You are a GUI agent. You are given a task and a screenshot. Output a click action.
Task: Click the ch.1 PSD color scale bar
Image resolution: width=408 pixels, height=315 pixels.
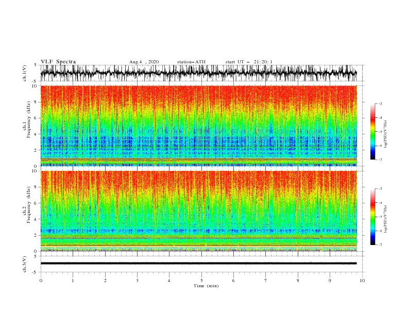click(372, 132)
